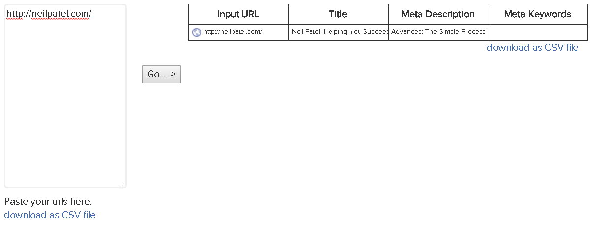Select the Meta Description column header
602x238 pixels.
click(x=438, y=14)
